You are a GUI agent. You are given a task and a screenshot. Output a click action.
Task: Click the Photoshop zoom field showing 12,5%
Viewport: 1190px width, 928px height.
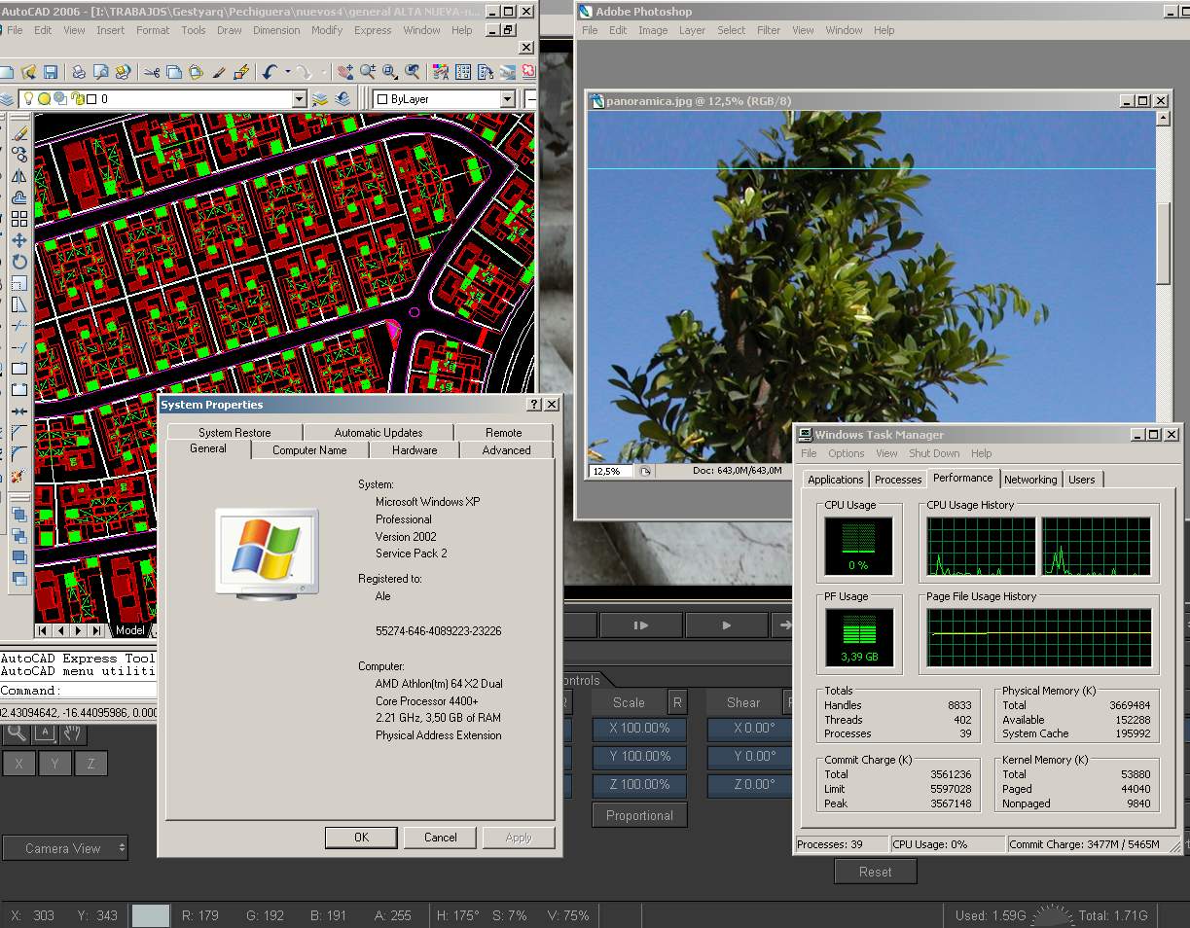tap(610, 471)
